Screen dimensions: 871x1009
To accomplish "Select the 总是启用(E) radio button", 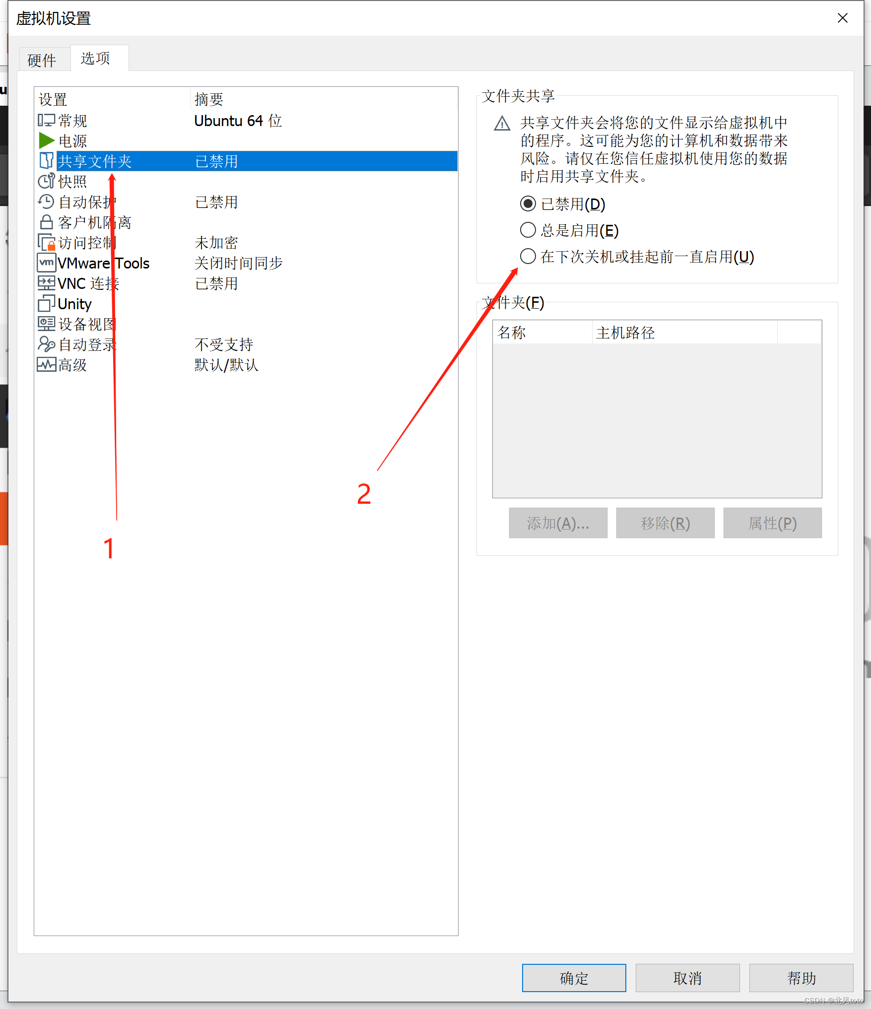I will pyautogui.click(x=528, y=230).
